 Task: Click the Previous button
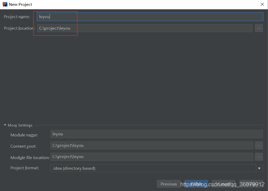(169, 184)
